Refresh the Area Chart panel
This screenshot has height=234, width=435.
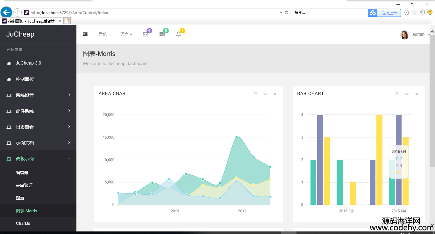[255, 94]
